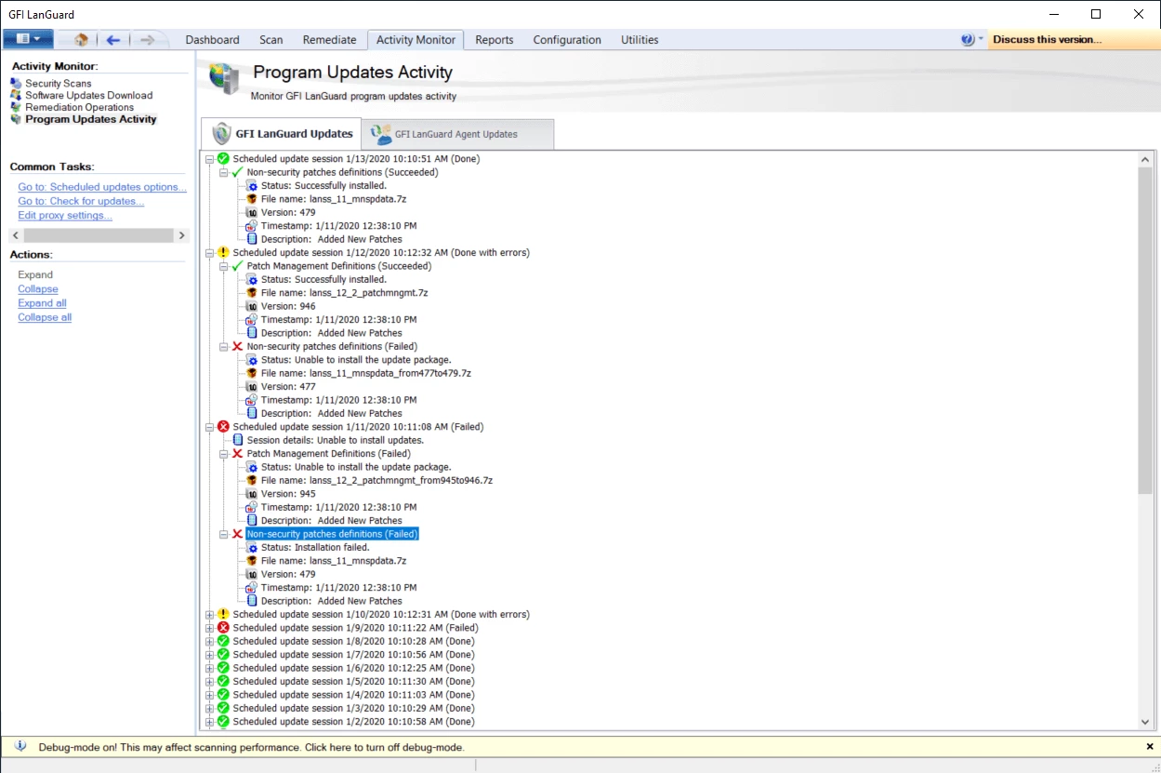
Task: Switch to the Dashboard tab
Action: 212,39
